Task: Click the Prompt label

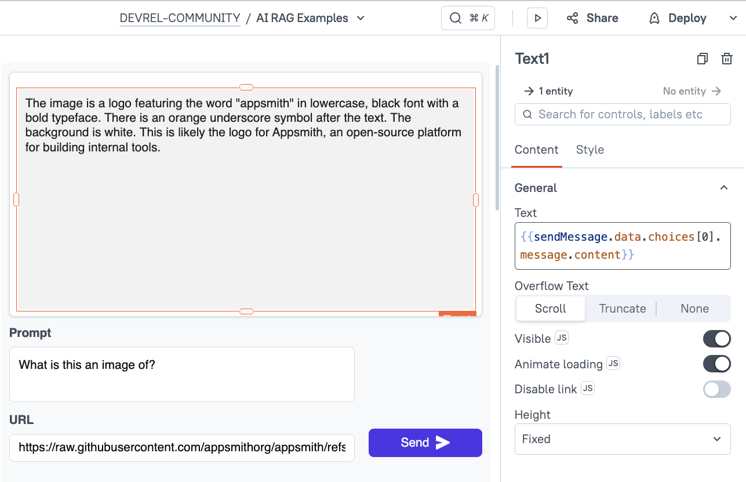Action: tap(30, 332)
